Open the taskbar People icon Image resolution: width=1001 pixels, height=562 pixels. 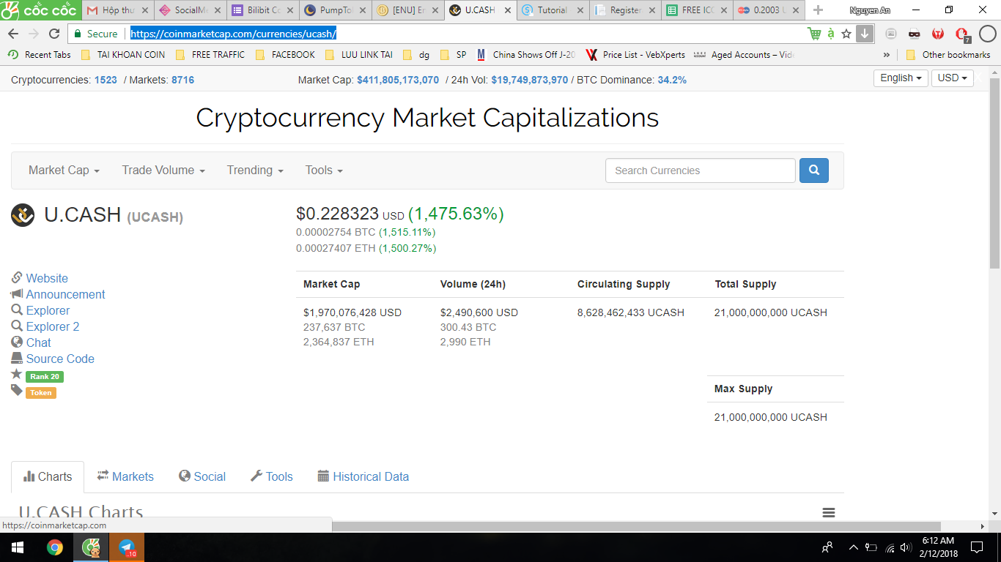827,547
